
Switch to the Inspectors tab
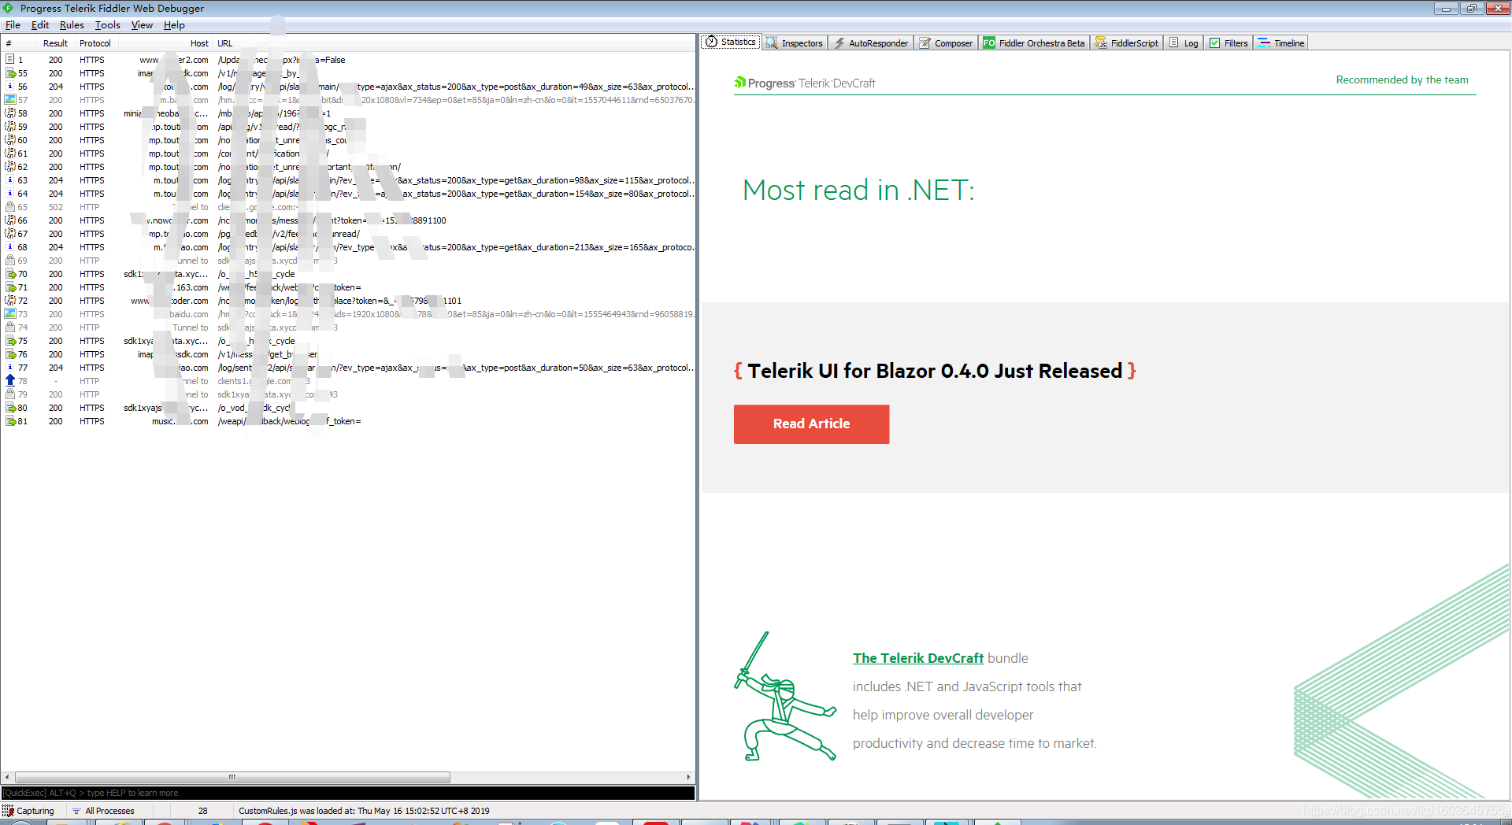tap(795, 43)
